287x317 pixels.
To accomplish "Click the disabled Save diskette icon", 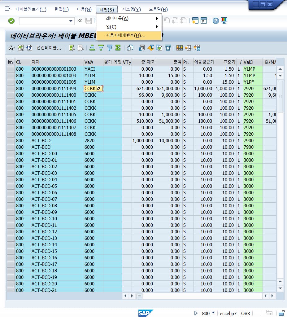I will pyautogui.click(x=89, y=21).
